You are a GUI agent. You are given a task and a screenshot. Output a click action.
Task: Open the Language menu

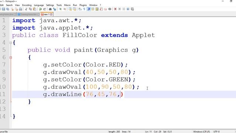39,5
